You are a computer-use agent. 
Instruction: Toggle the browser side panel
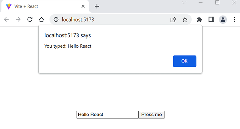211,20
